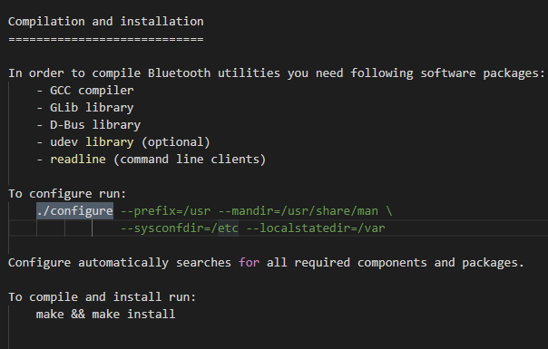This screenshot has height=349, width=548.
Task: Click the 'To configure run:' line
Action: (x=67, y=194)
